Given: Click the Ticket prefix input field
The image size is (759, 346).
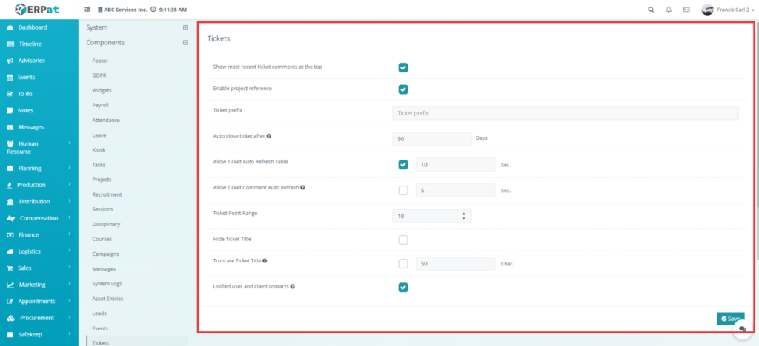Looking at the screenshot, I should pyautogui.click(x=565, y=113).
